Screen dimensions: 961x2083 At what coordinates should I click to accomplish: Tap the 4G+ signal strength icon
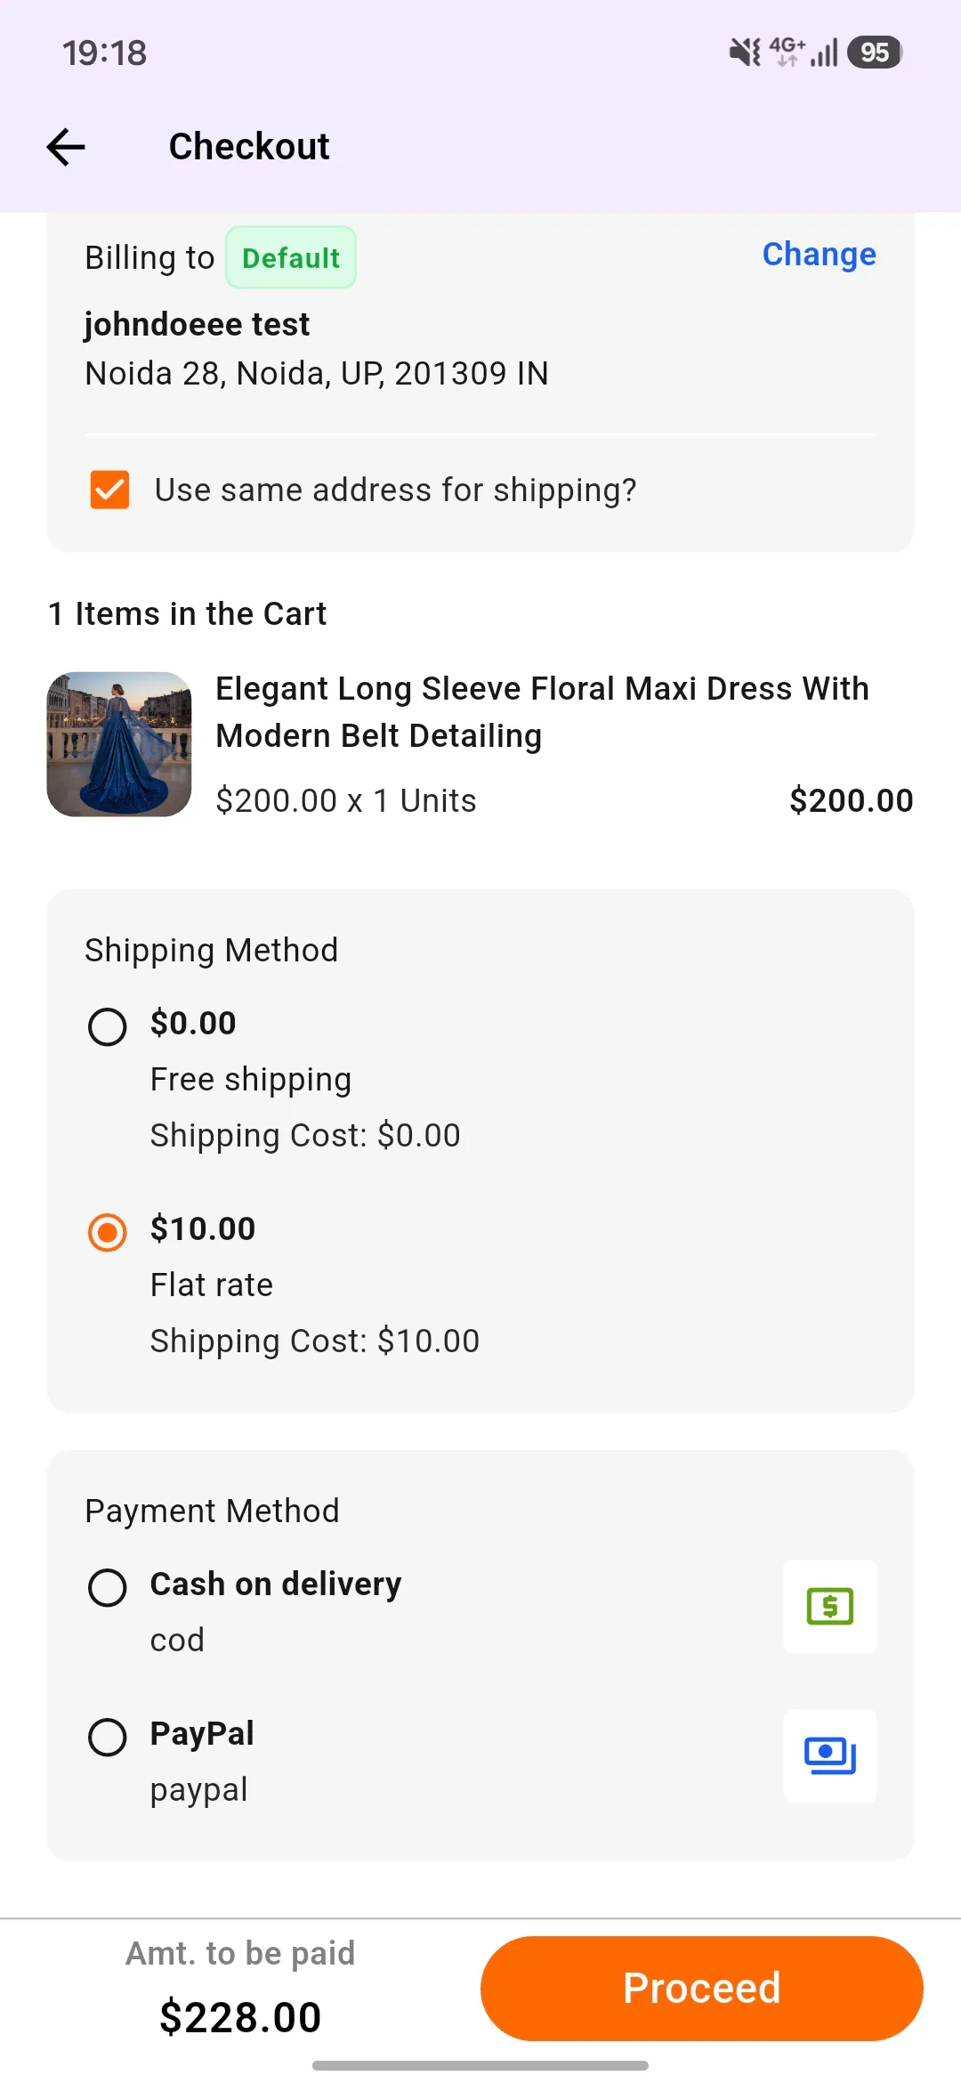pos(804,53)
